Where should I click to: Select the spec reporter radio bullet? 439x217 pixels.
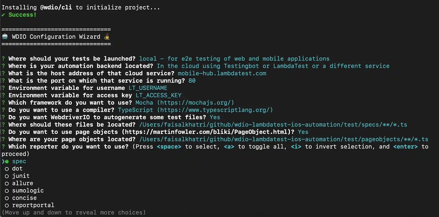[x=7, y=162]
